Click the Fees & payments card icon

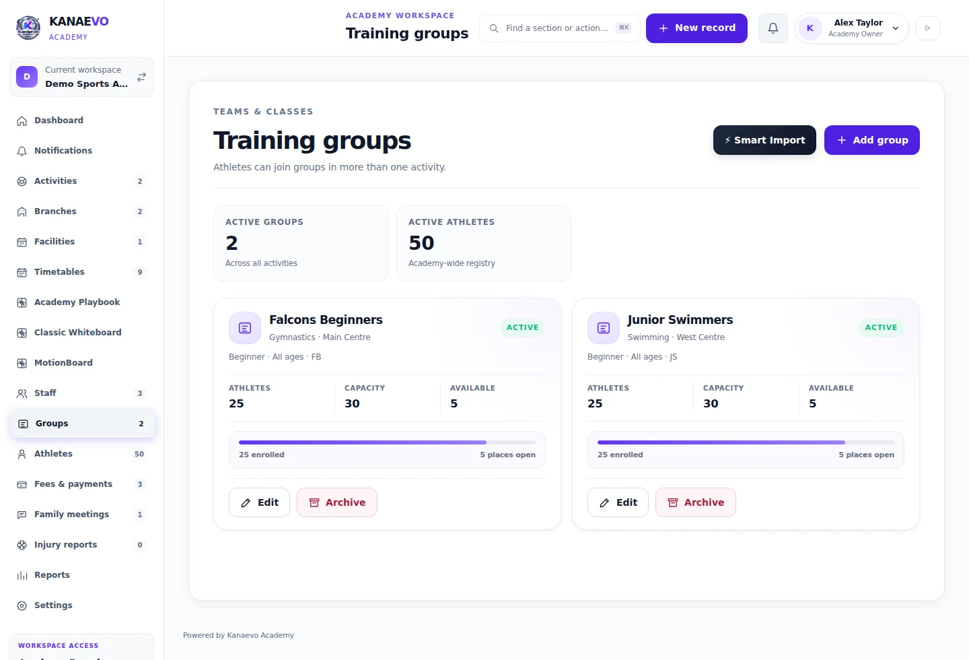coord(22,484)
